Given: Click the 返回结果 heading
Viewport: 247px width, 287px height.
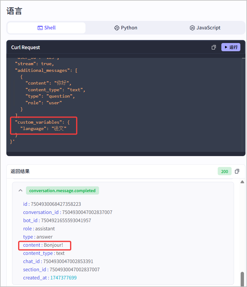Looking at the screenshot, I should (20, 171).
